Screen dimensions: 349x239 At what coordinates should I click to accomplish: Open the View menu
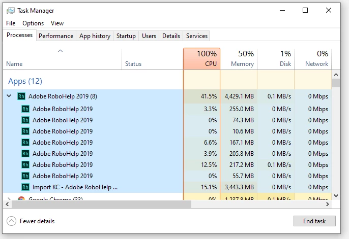pos(57,23)
